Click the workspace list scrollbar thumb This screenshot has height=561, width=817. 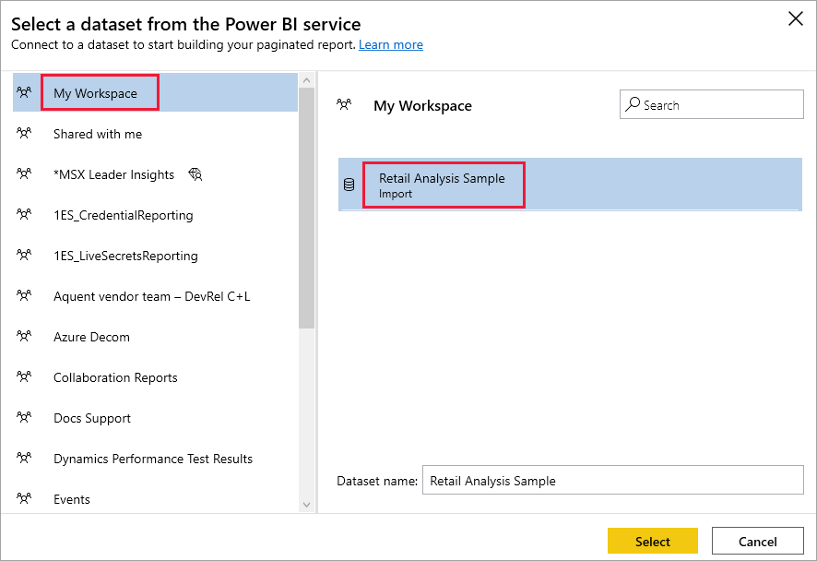tap(306, 208)
